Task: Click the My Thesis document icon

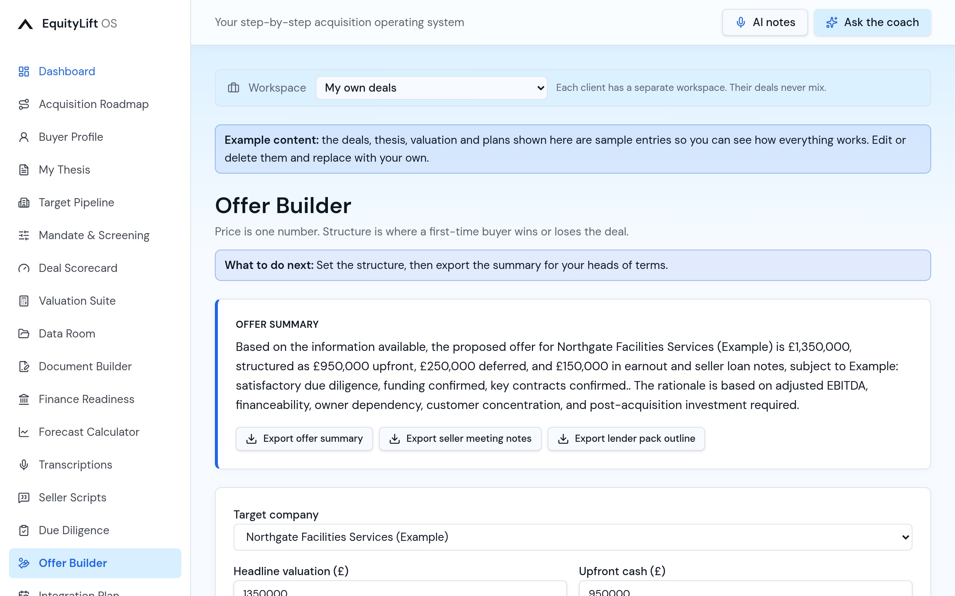Action: coord(24,169)
